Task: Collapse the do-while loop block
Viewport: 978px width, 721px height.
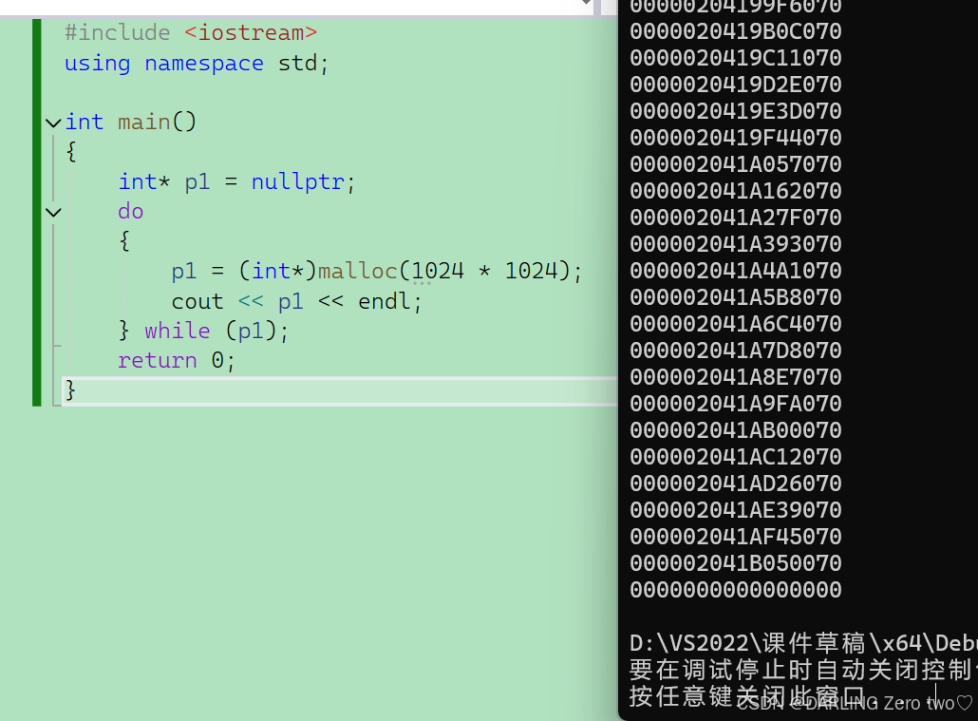Action: [53, 212]
